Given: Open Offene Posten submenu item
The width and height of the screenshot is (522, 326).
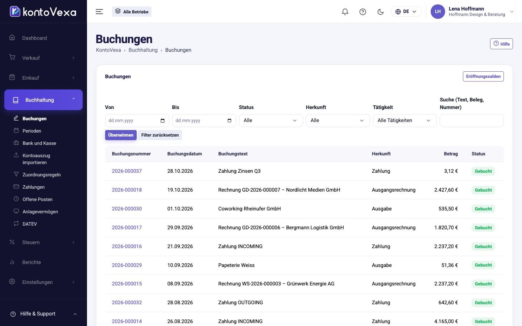Looking at the screenshot, I should pyautogui.click(x=37, y=199).
